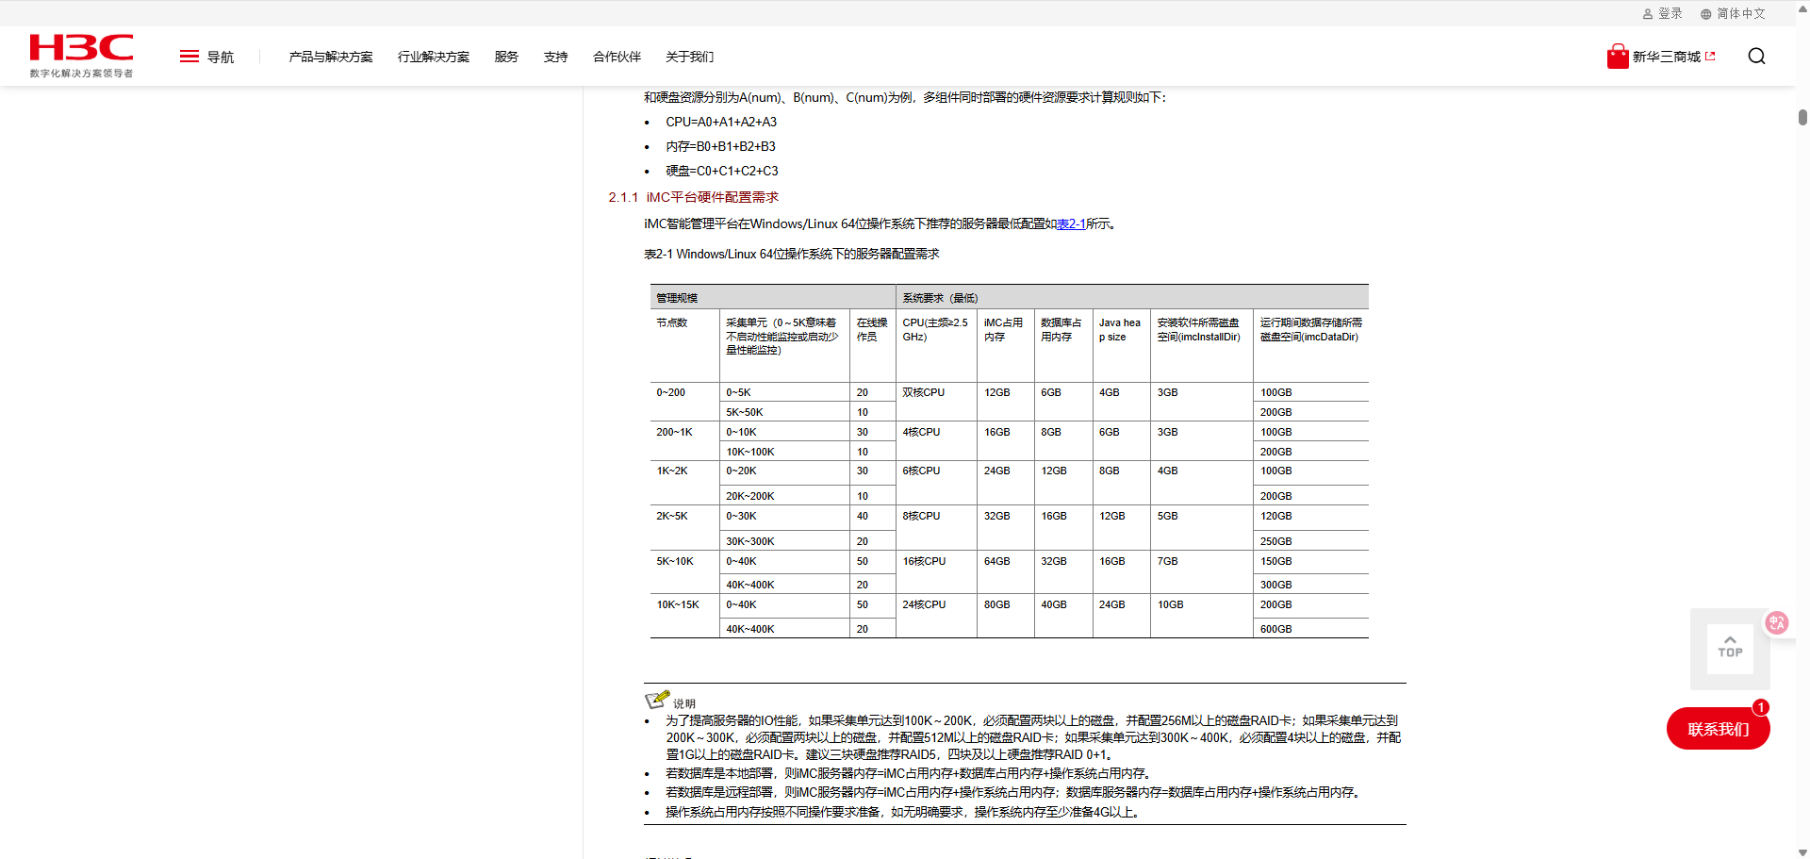Click the globe language icon

click(1705, 14)
